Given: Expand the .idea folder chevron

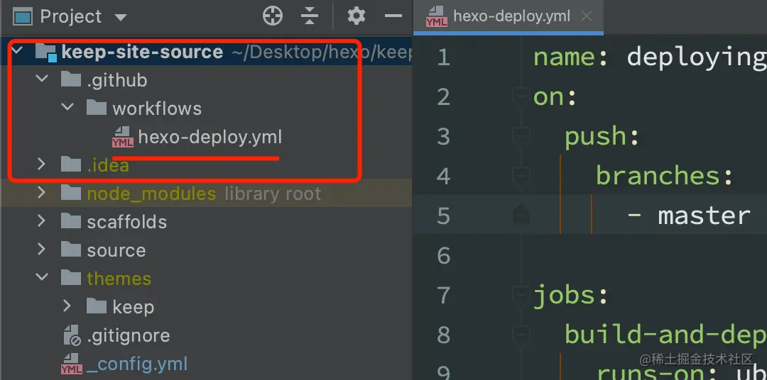Looking at the screenshot, I should coord(42,164).
